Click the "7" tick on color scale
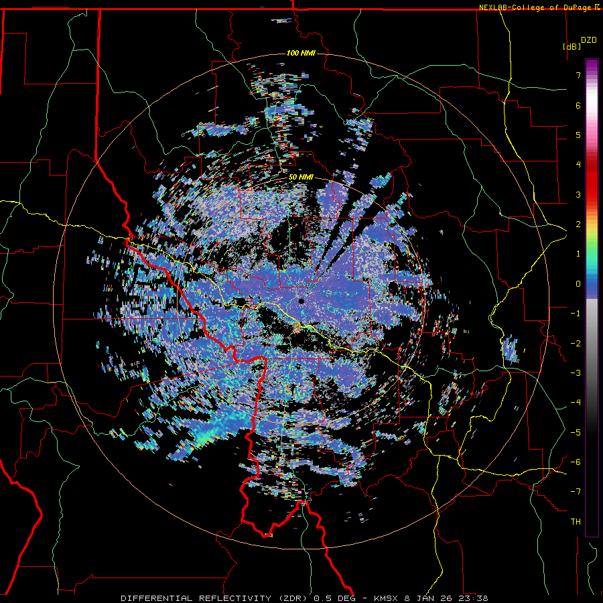The height and width of the screenshot is (603, 603). pos(578,75)
